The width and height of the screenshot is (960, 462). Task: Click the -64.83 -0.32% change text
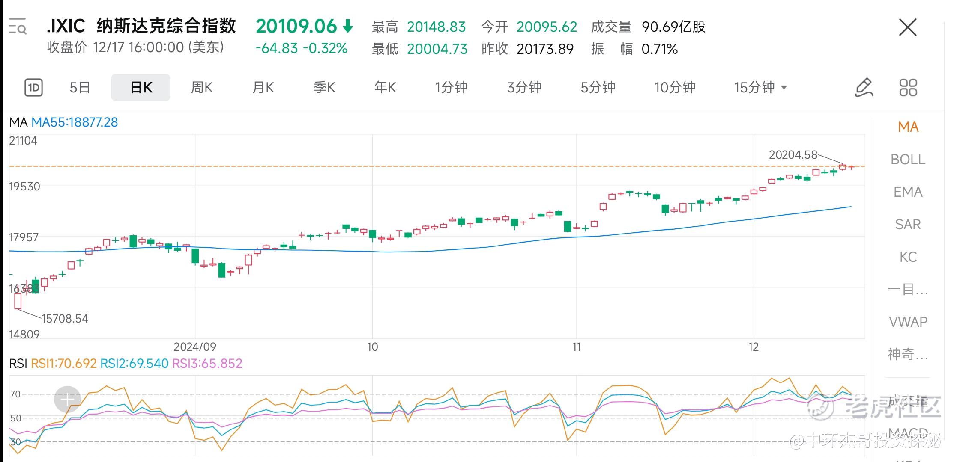302,48
